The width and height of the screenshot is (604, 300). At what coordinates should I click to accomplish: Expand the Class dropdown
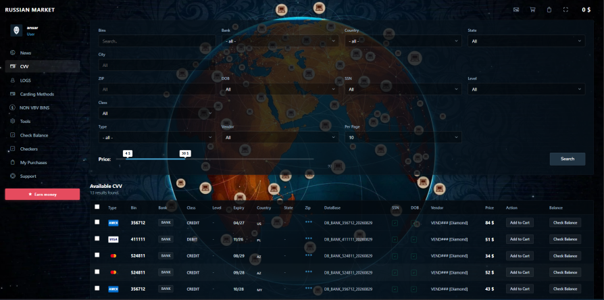[157, 114]
